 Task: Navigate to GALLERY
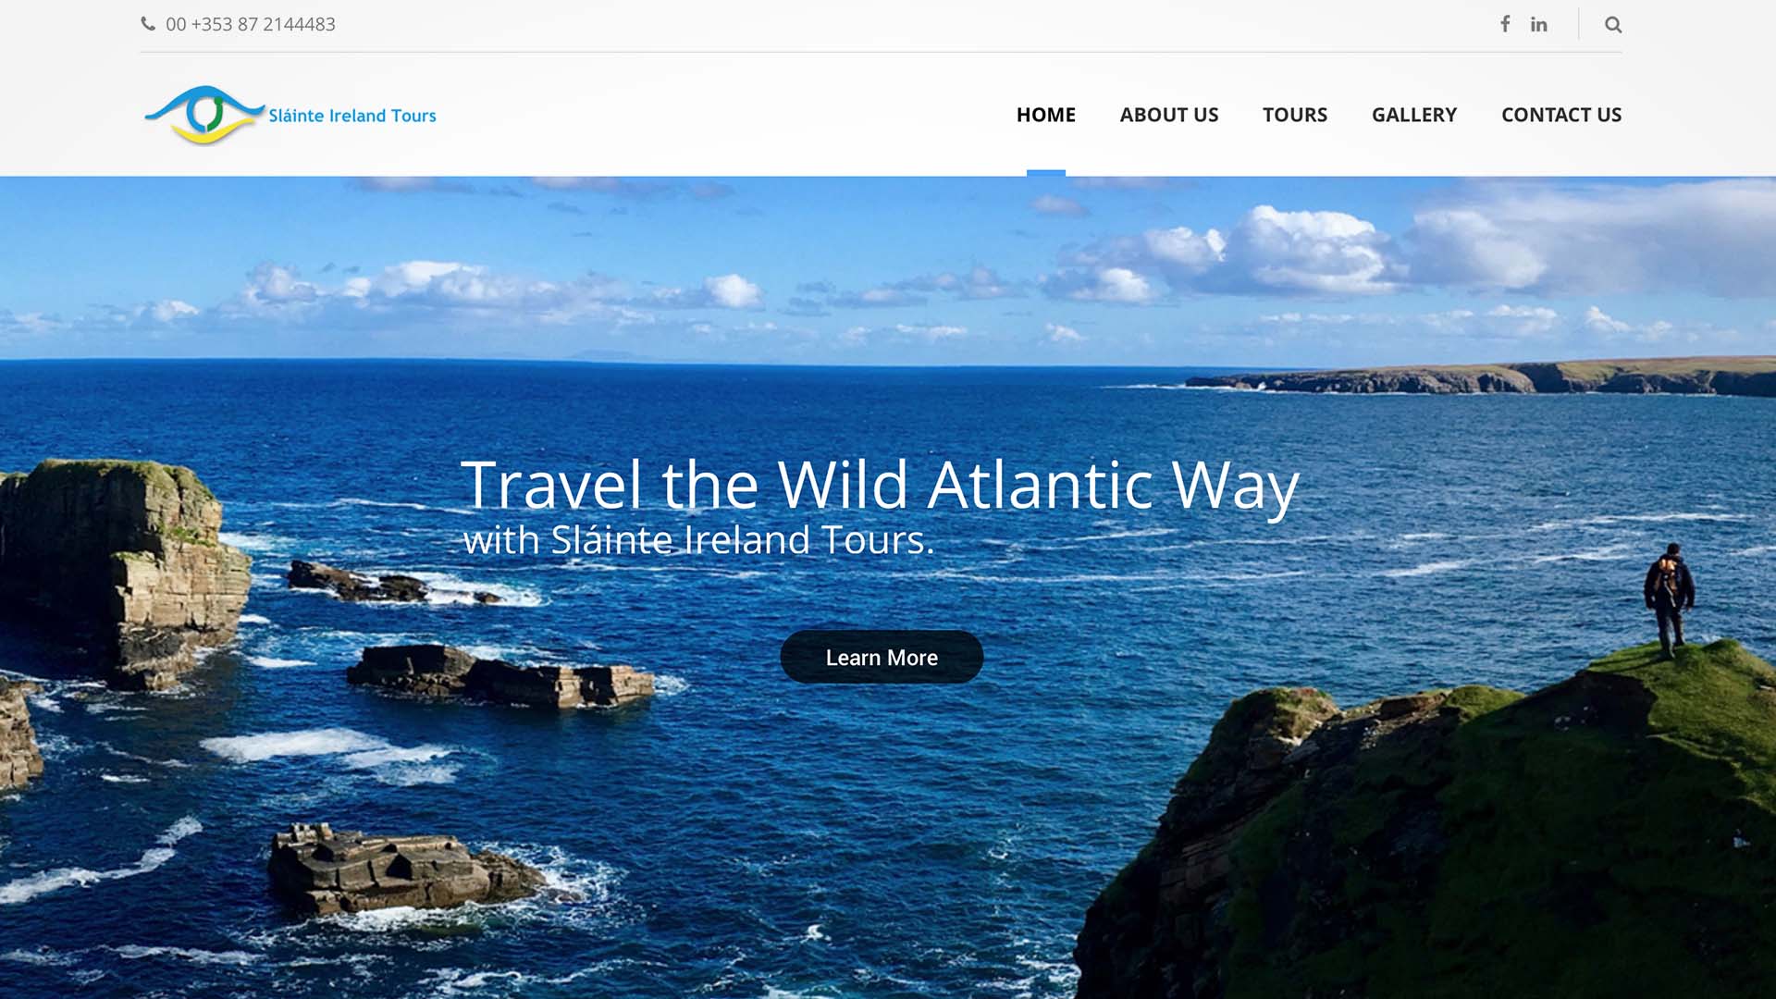tap(1414, 115)
